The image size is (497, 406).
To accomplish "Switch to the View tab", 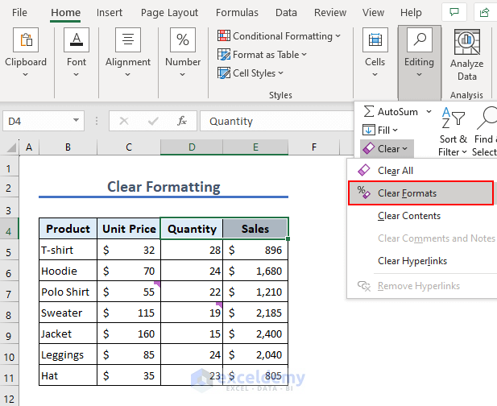I will [373, 13].
